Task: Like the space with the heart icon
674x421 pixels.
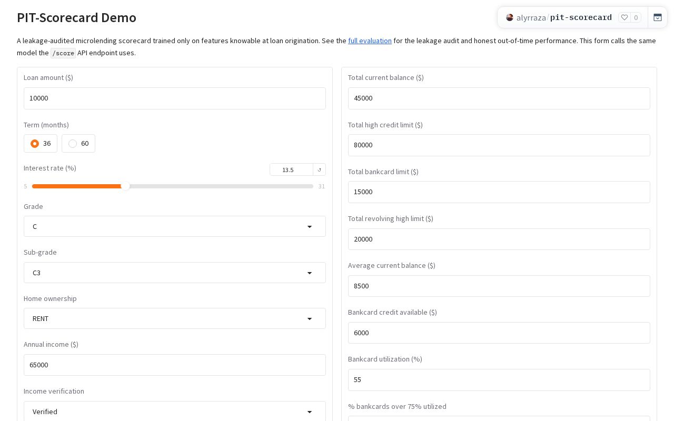Action: (x=625, y=17)
